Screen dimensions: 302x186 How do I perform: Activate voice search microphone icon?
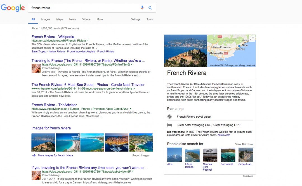pos(142,8)
